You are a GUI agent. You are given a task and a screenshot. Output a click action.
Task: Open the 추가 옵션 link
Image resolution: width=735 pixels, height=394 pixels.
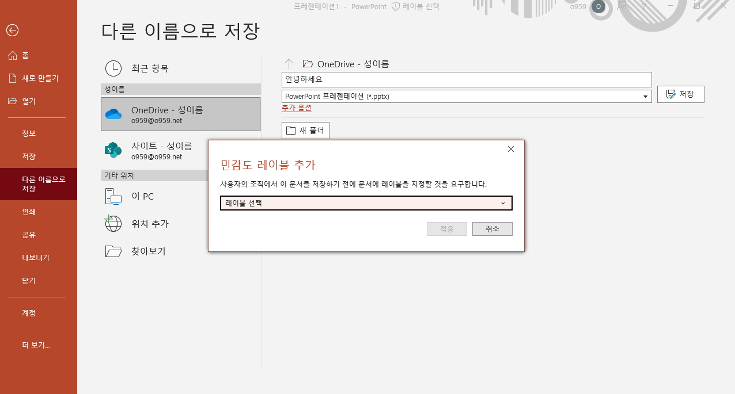tap(297, 108)
